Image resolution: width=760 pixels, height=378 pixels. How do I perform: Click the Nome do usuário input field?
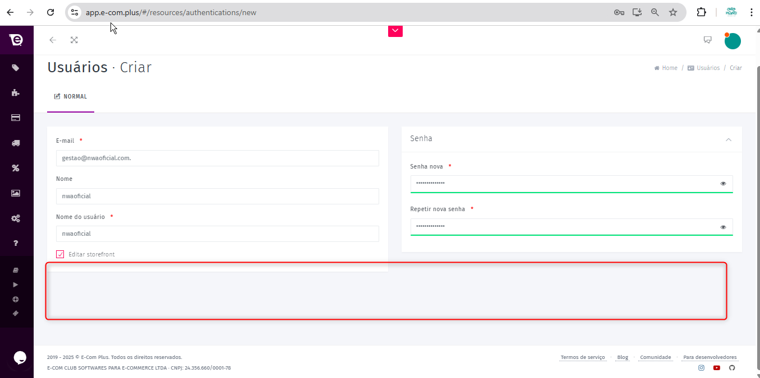pos(218,234)
